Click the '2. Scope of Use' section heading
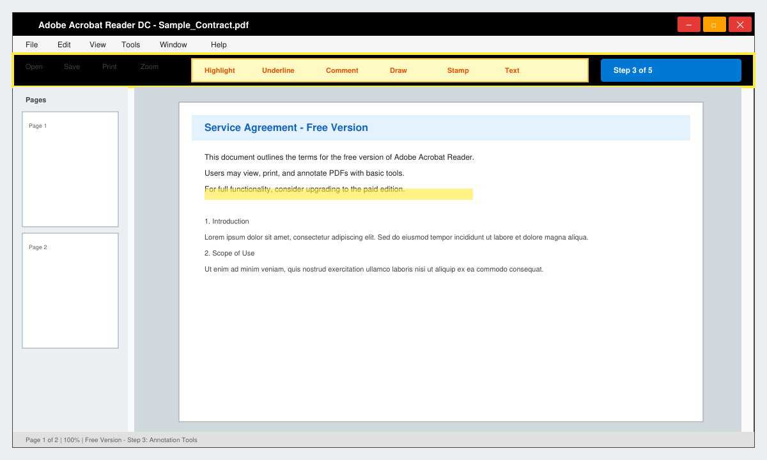 click(229, 253)
